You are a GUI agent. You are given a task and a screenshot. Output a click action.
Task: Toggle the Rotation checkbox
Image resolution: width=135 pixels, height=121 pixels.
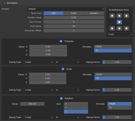tap(61, 98)
